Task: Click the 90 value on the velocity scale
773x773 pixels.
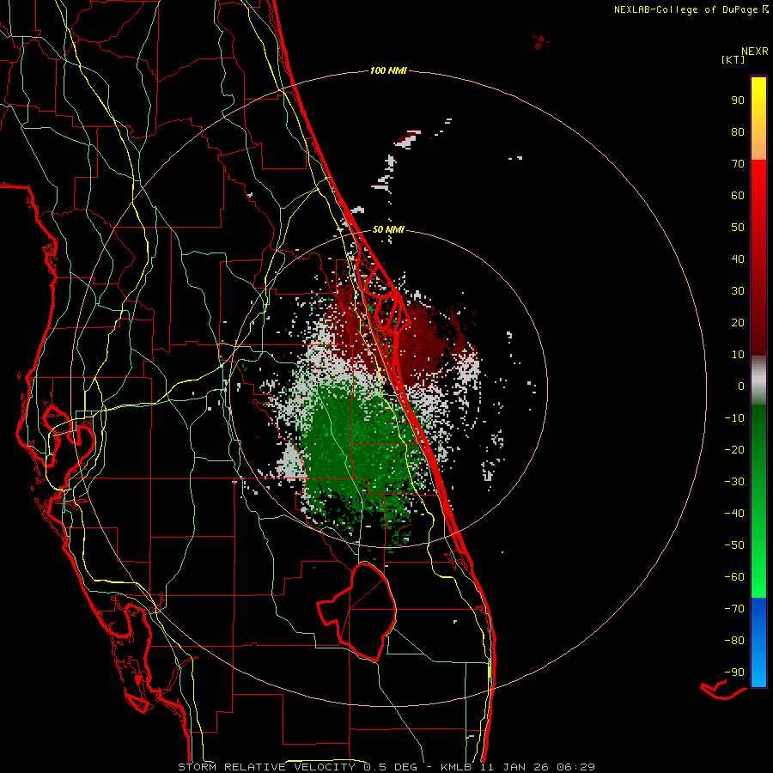Action: (x=738, y=100)
